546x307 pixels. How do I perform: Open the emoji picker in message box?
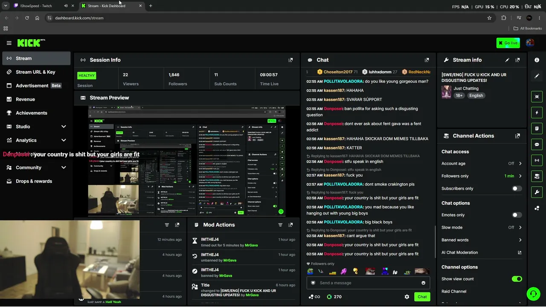coord(423,283)
